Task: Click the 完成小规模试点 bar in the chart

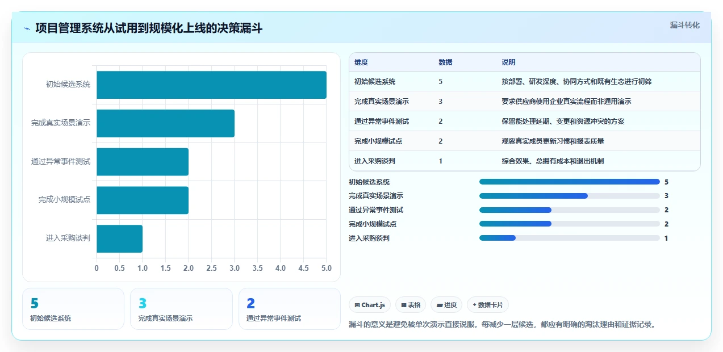Action: [x=143, y=200]
